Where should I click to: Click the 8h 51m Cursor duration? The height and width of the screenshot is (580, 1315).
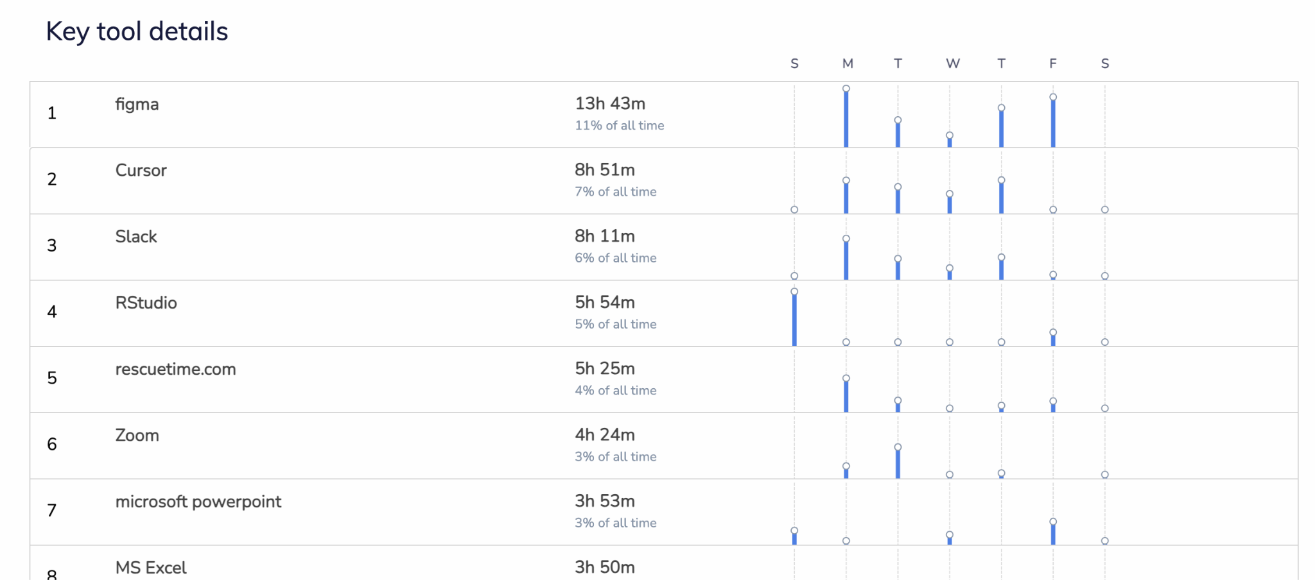(604, 169)
